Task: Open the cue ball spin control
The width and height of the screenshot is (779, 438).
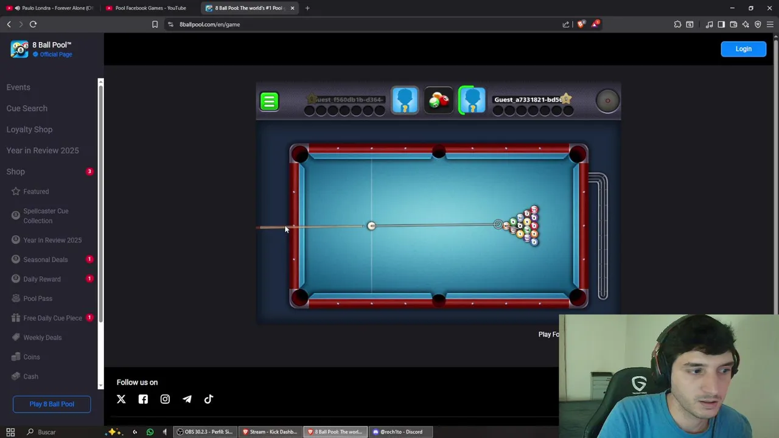Action: [607, 101]
